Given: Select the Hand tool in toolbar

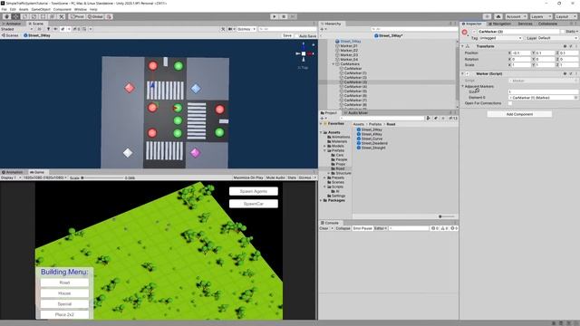Looking at the screenshot, I should tap(6, 16).
